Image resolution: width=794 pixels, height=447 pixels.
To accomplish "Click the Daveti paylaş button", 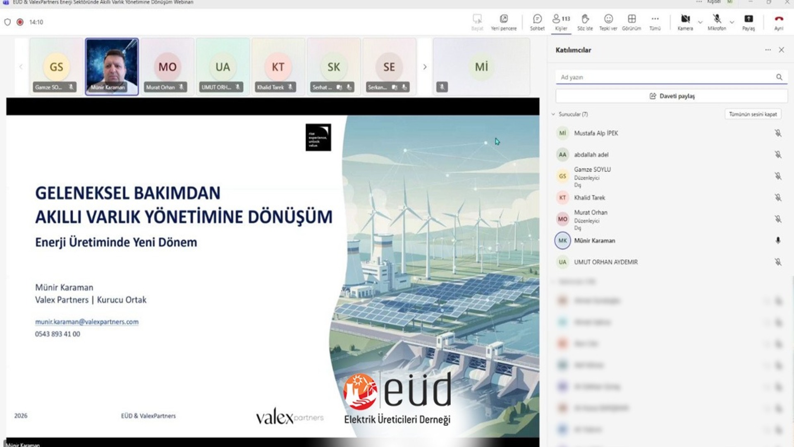I will pos(672,96).
